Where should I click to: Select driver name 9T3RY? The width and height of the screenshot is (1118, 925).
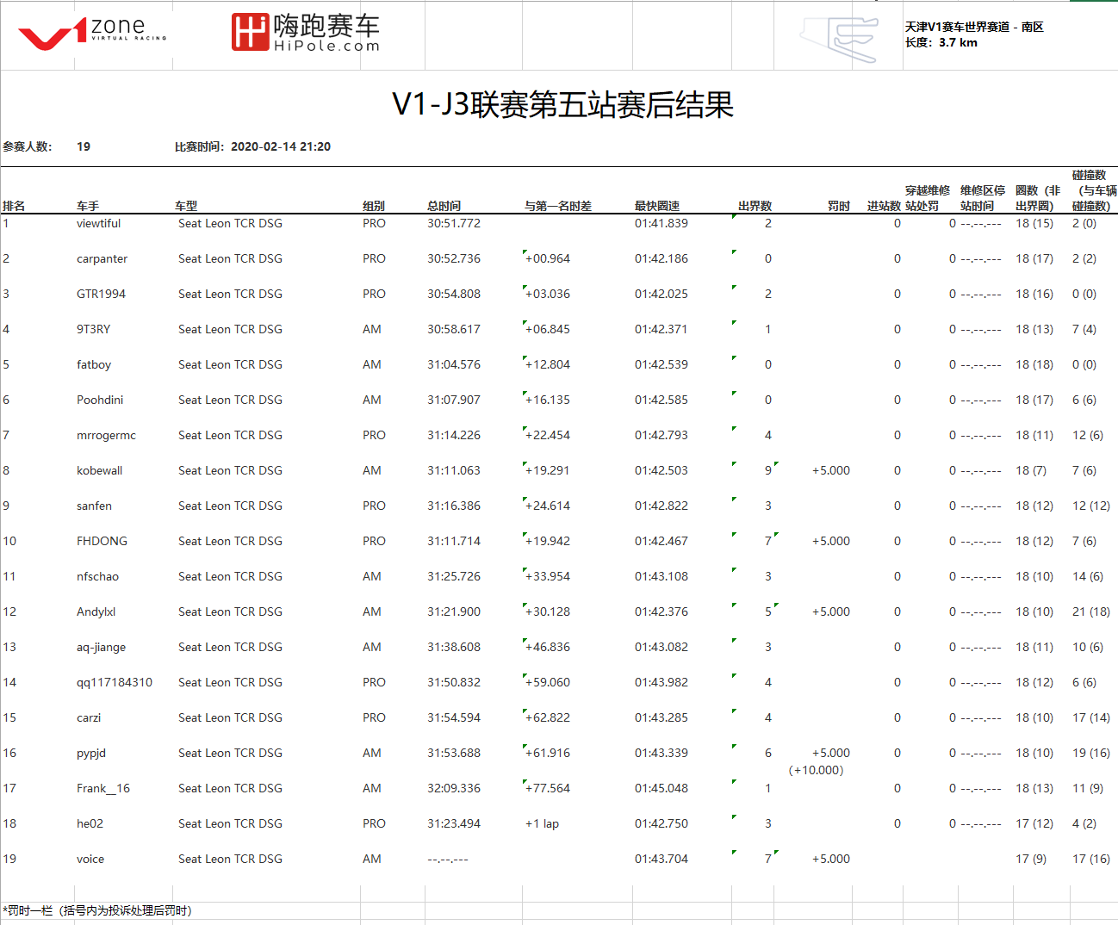tap(93, 329)
